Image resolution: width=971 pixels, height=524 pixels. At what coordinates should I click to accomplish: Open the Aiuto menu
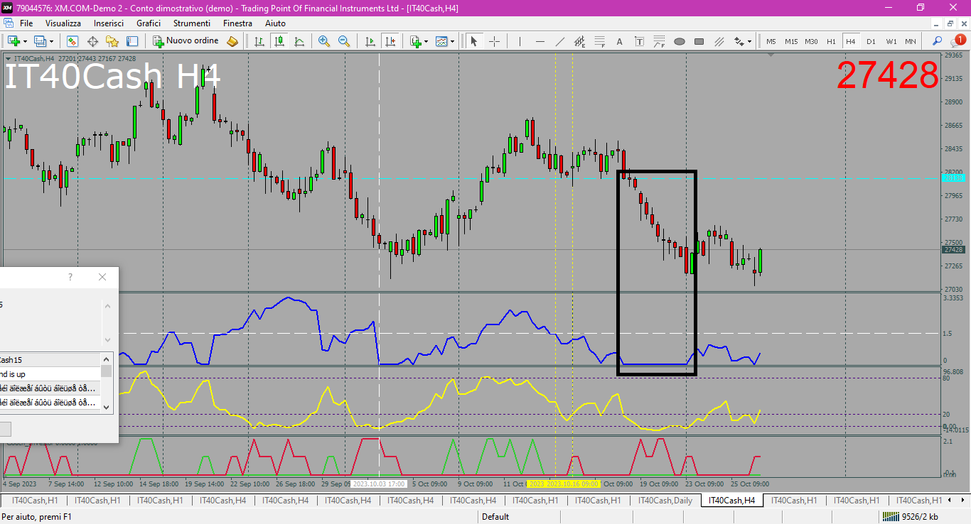pyautogui.click(x=275, y=23)
